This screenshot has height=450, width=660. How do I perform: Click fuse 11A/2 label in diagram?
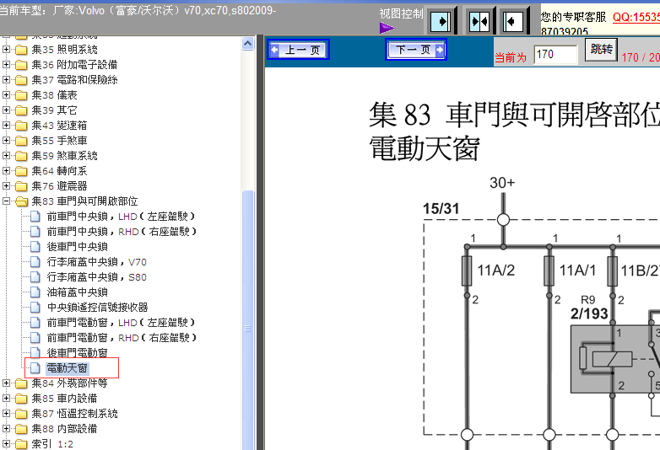[x=495, y=271]
